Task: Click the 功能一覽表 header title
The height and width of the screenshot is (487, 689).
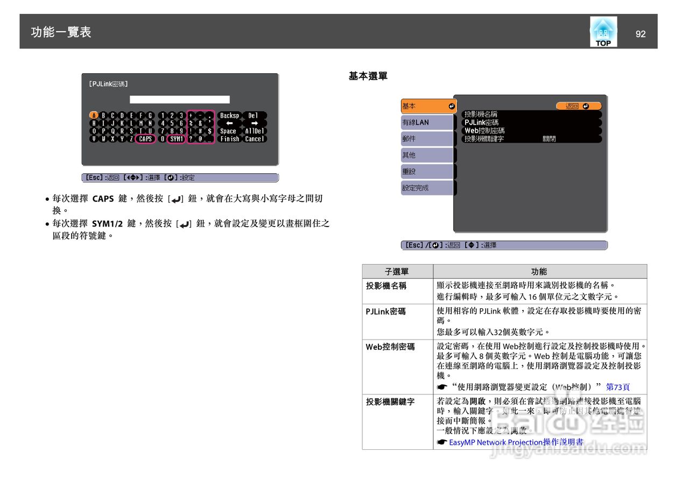Action: [x=61, y=32]
